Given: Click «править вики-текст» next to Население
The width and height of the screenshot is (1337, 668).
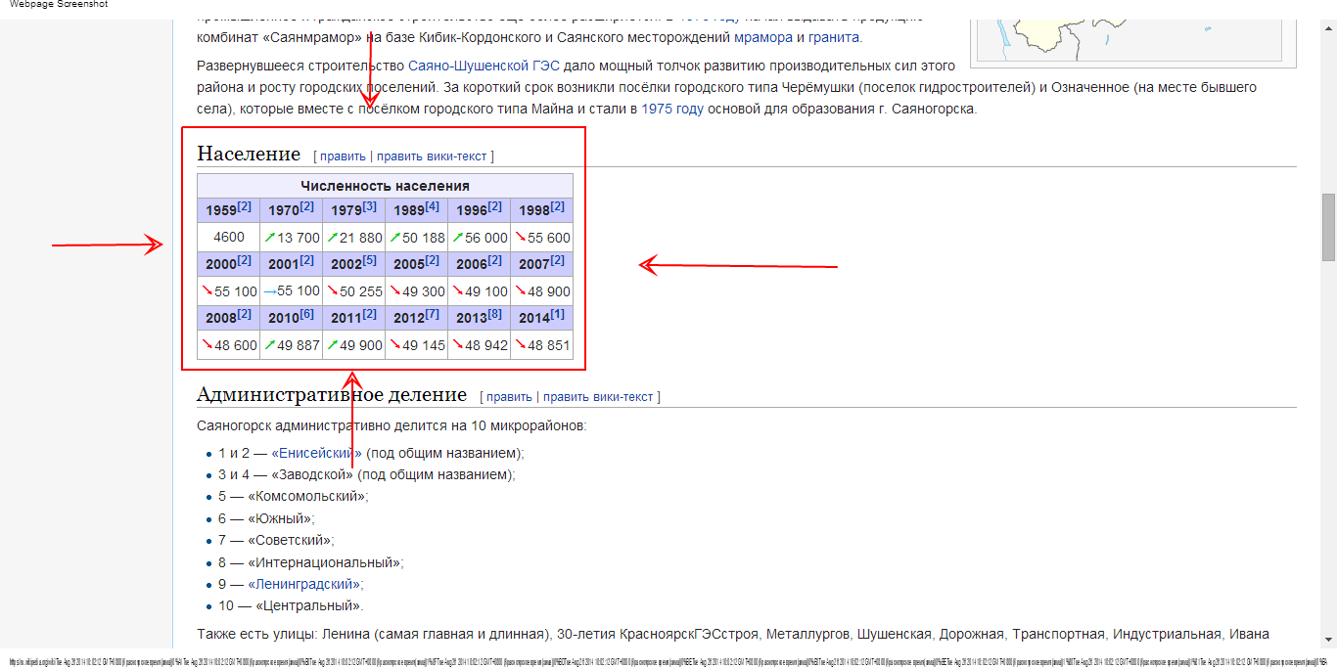Looking at the screenshot, I should pos(433,156).
